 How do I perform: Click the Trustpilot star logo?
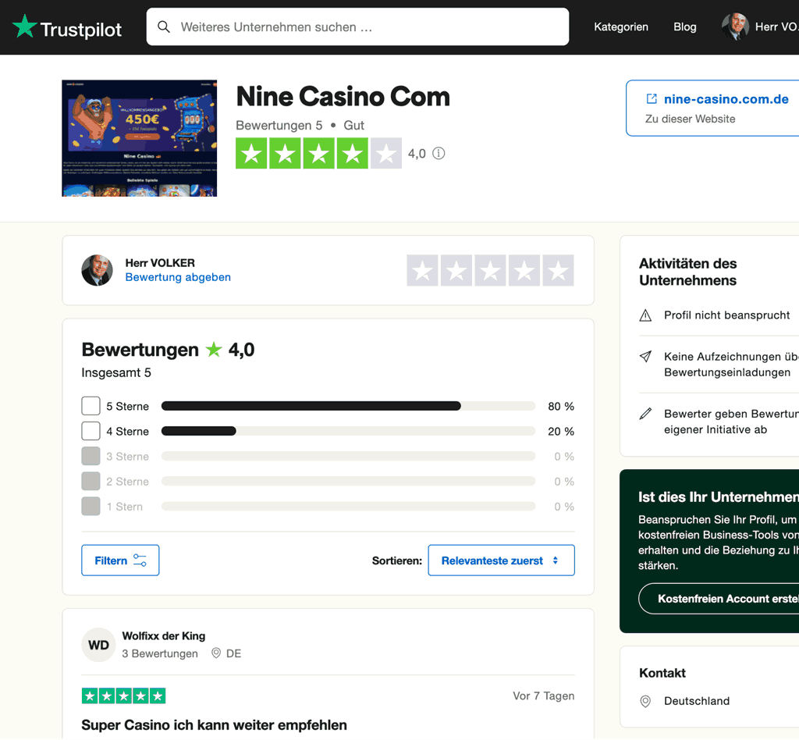tap(24, 26)
